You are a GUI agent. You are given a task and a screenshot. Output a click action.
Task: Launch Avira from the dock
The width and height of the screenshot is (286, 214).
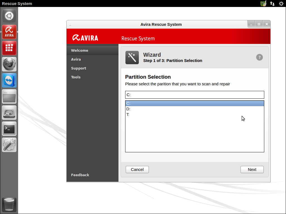pyautogui.click(x=9, y=32)
